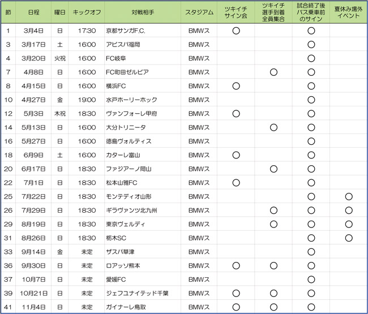Click the 全員集合 circle for ロアッソ熊本
This screenshot has height=314, width=368.
pos(273,266)
